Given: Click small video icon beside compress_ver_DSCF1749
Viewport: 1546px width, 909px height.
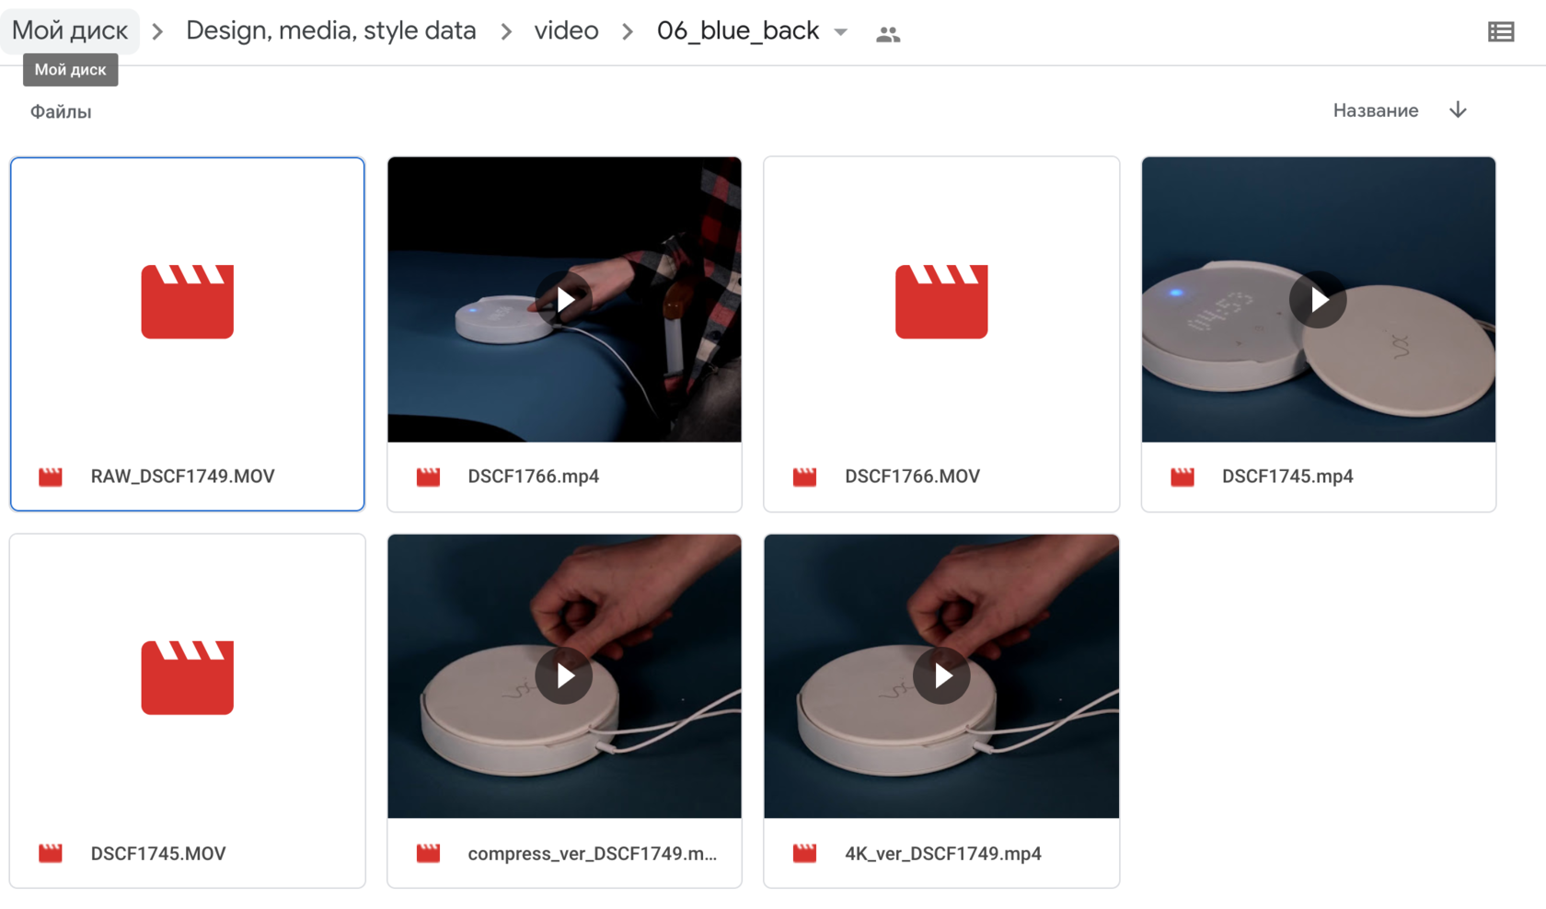Looking at the screenshot, I should 428,854.
